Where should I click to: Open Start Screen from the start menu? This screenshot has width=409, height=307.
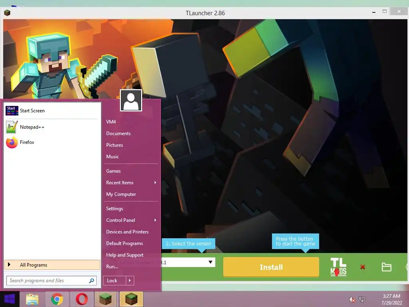coord(52,111)
